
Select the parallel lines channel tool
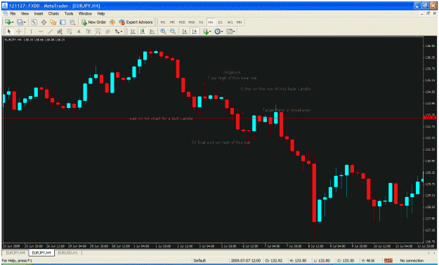[x=107, y=32]
